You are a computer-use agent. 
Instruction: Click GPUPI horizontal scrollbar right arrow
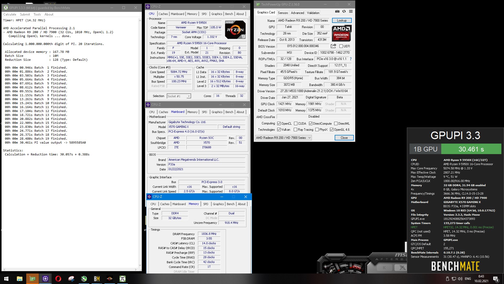tap(136, 270)
